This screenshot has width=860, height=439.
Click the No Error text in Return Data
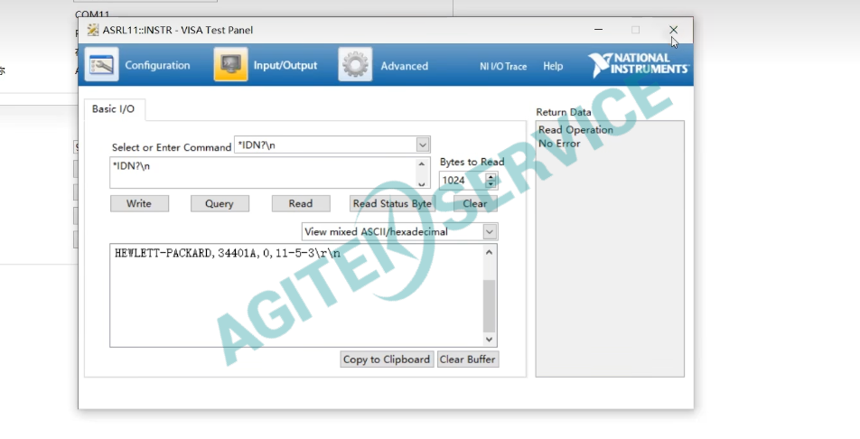pyautogui.click(x=559, y=144)
